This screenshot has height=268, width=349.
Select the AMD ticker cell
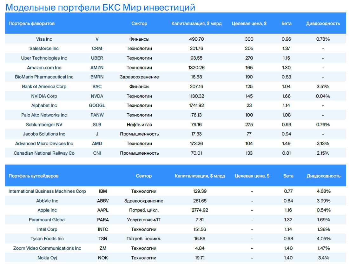97,144
